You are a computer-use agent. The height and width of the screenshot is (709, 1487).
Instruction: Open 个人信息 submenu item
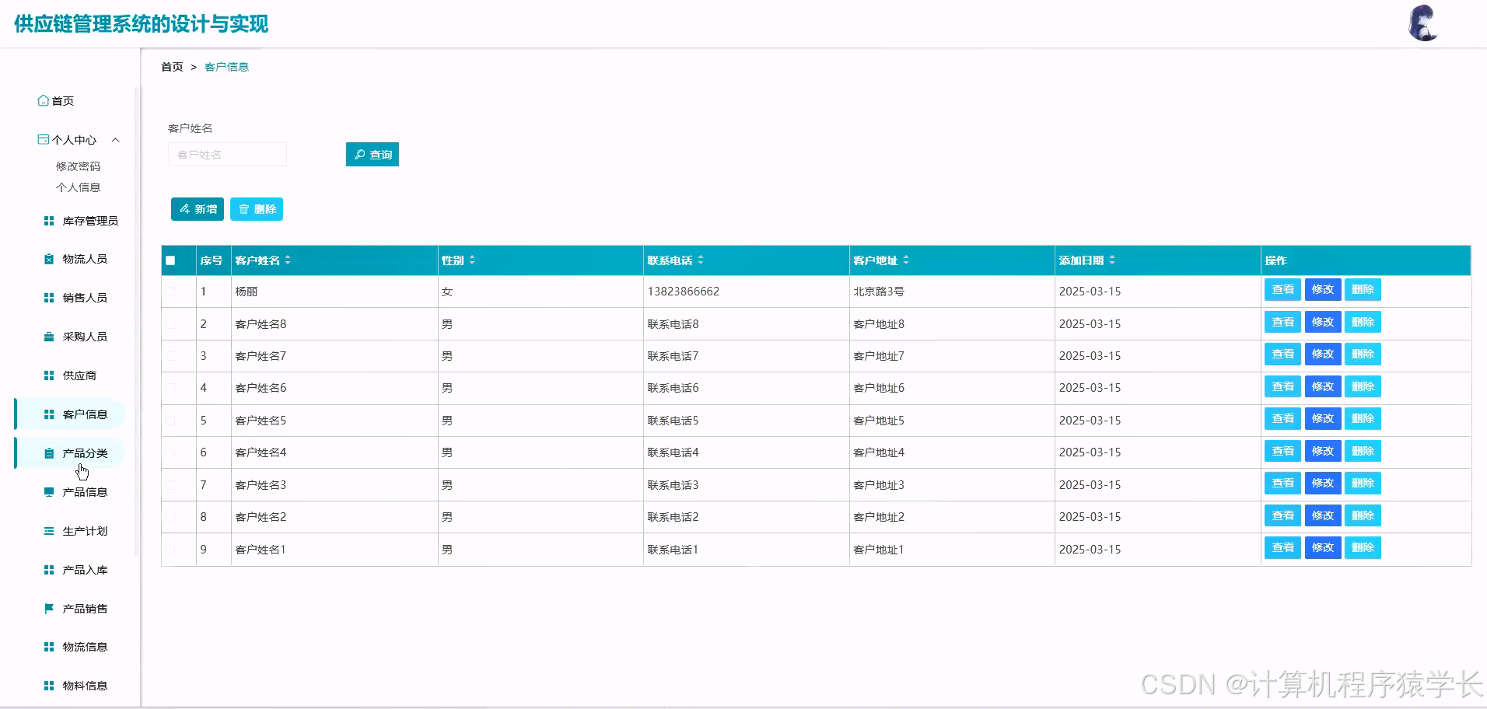click(78, 187)
